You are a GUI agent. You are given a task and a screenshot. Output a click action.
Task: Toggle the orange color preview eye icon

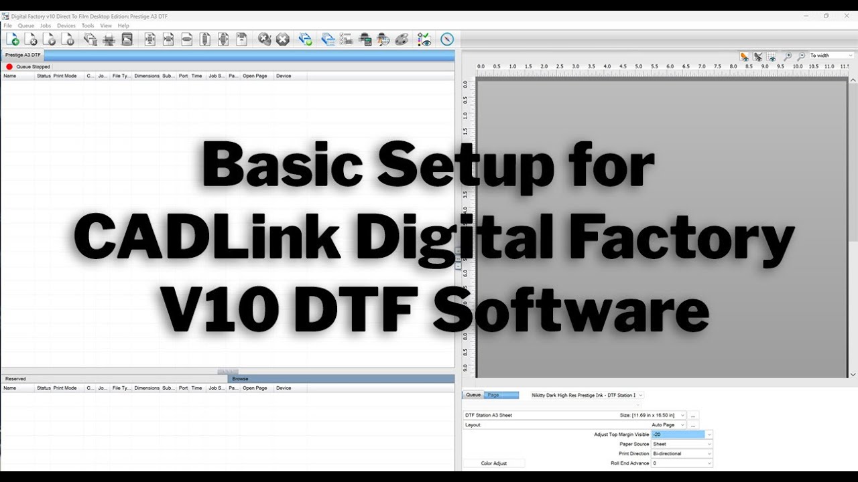[744, 56]
